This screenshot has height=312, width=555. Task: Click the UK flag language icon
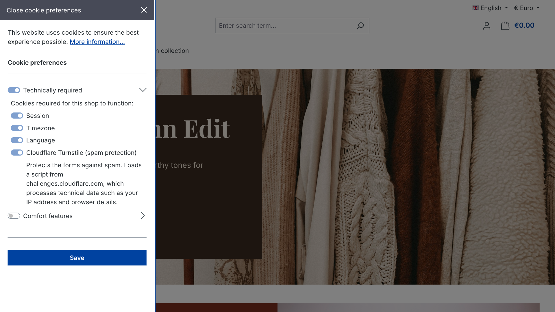tap(476, 8)
